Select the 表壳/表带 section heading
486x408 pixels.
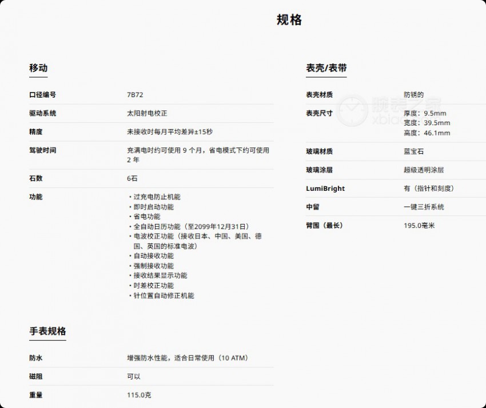pos(326,68)
